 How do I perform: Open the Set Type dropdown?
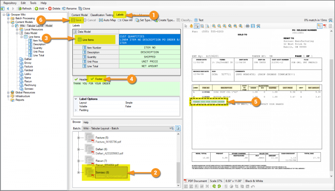tap(145, 20)
